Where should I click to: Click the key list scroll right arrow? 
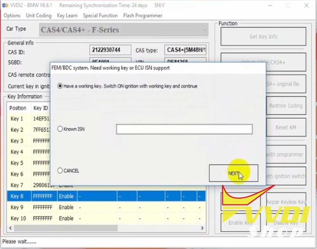pos(202,228)
